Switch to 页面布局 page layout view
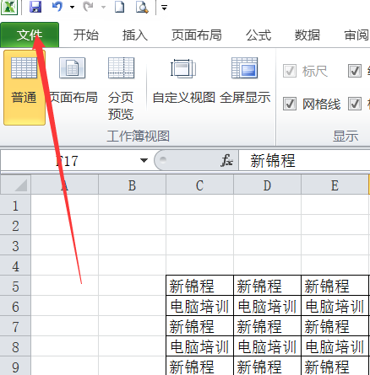Screen dimensions: 370x375 (x=73, y=81)
